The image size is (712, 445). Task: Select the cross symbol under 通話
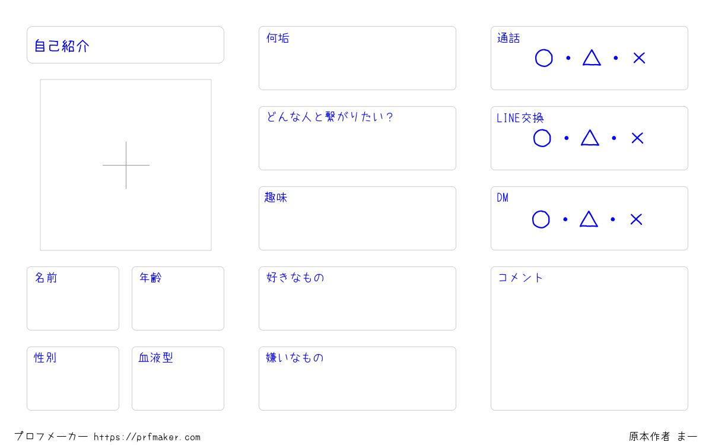(x=639, y=58)
